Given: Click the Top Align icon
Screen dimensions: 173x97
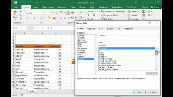Looking at the screenshot, I should (x=61, y=12).
